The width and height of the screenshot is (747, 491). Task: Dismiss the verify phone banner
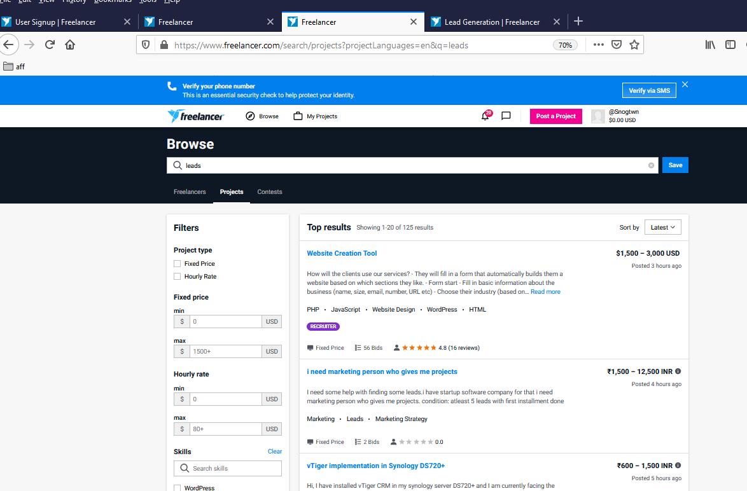685,85
